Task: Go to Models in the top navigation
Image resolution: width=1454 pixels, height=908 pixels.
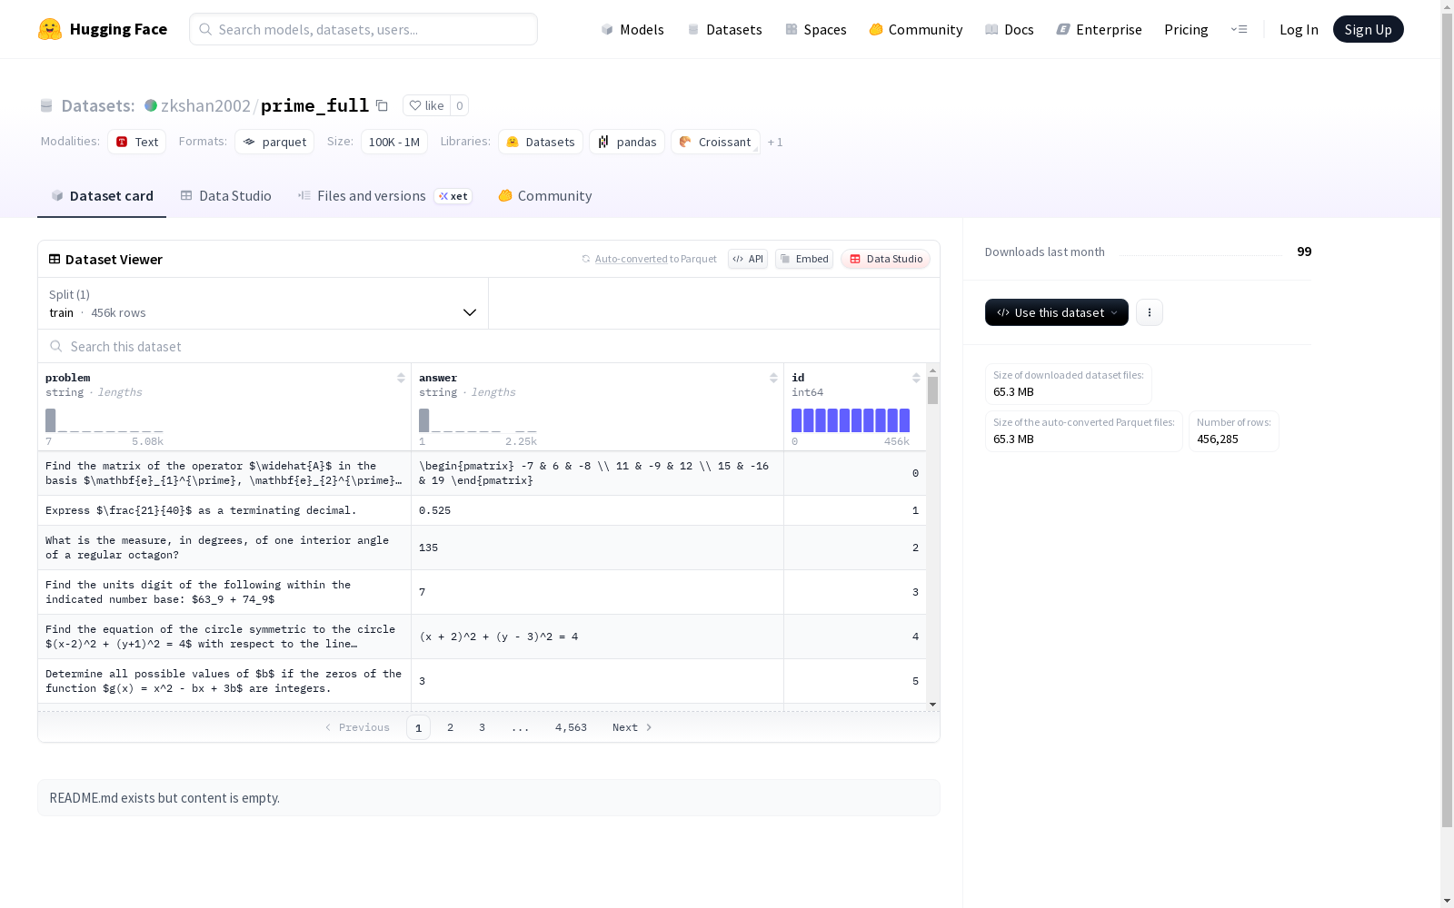Action: point(632,29)
